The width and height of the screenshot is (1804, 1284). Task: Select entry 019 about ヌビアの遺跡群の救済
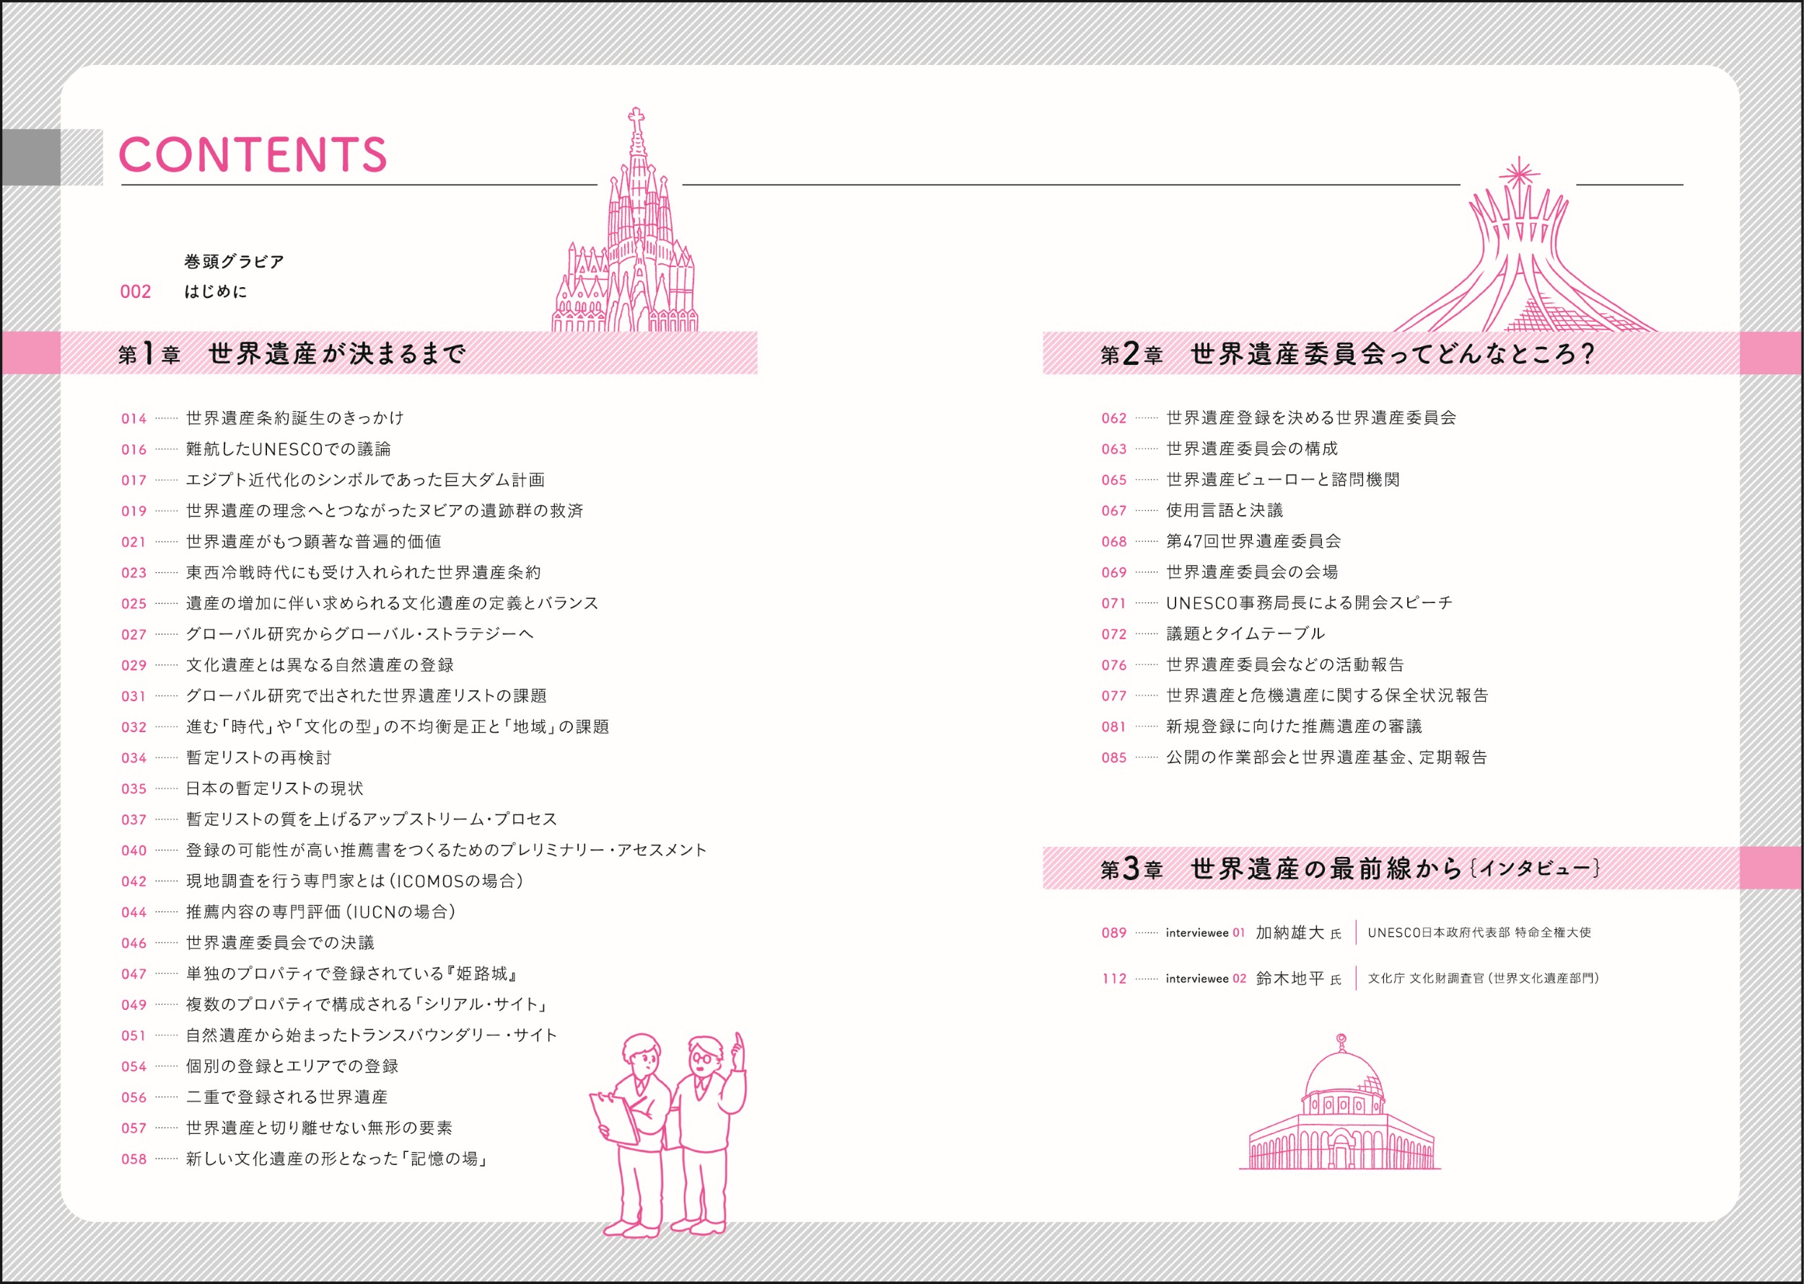pyautogui.click(x=352, y=511)
